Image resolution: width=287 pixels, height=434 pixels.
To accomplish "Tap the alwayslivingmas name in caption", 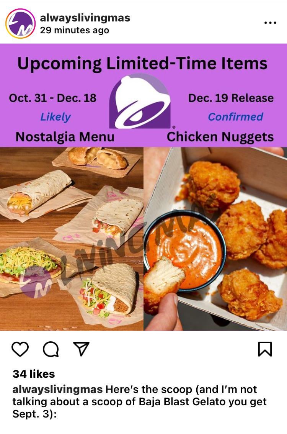I will point(57,390).
